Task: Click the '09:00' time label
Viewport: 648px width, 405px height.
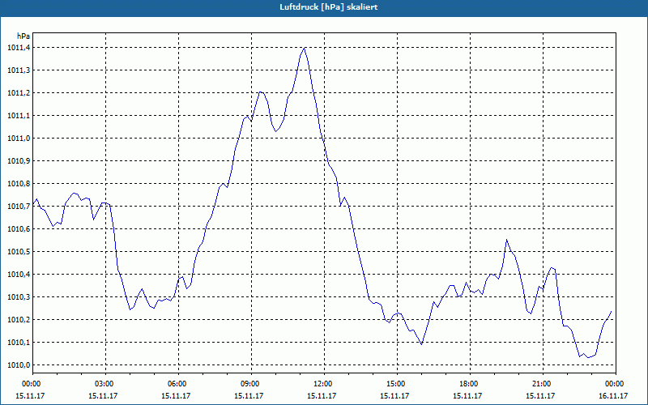Action: click(251, 384)
